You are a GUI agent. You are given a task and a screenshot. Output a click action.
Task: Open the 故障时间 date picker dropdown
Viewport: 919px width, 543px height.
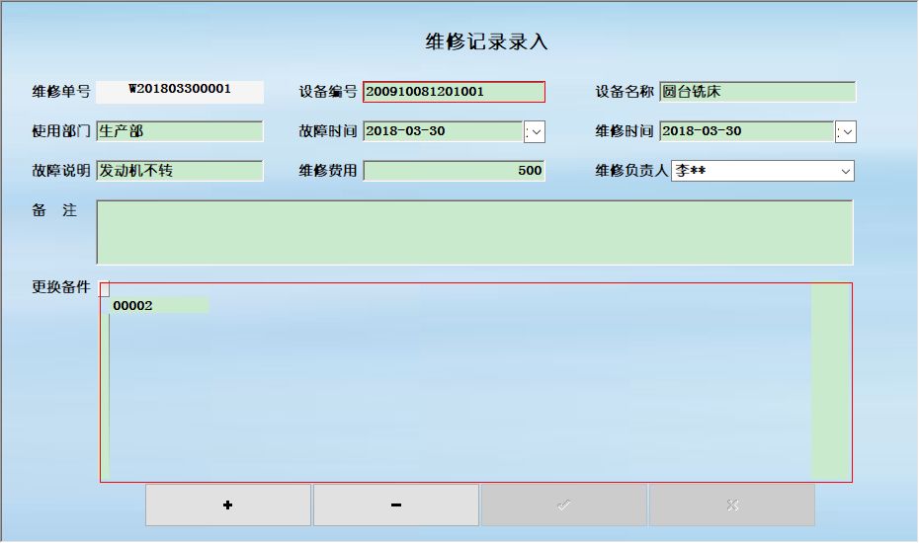click(x=535, y=131)
